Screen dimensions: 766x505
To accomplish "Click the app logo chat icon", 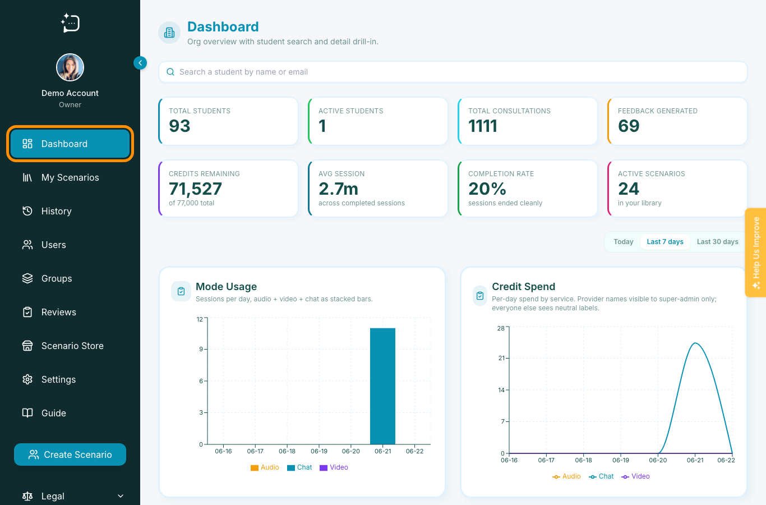I will pos(70,22).
